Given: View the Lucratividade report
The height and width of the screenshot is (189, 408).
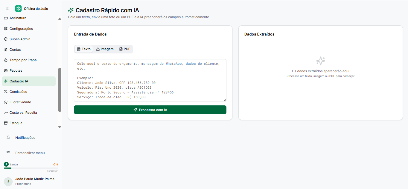Looking at the screenshot, I should coord(29,102).
